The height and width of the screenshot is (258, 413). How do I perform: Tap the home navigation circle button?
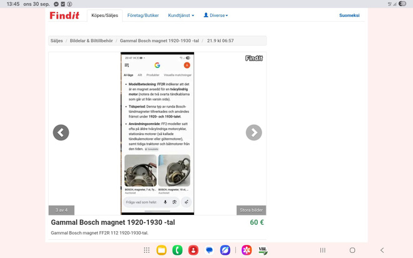tap(352, 250)
